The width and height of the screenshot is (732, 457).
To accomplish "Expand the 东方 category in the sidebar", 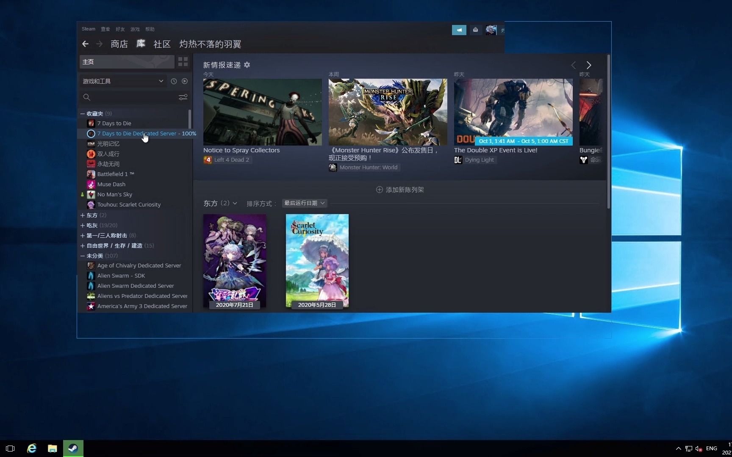I will pos(83,215).
